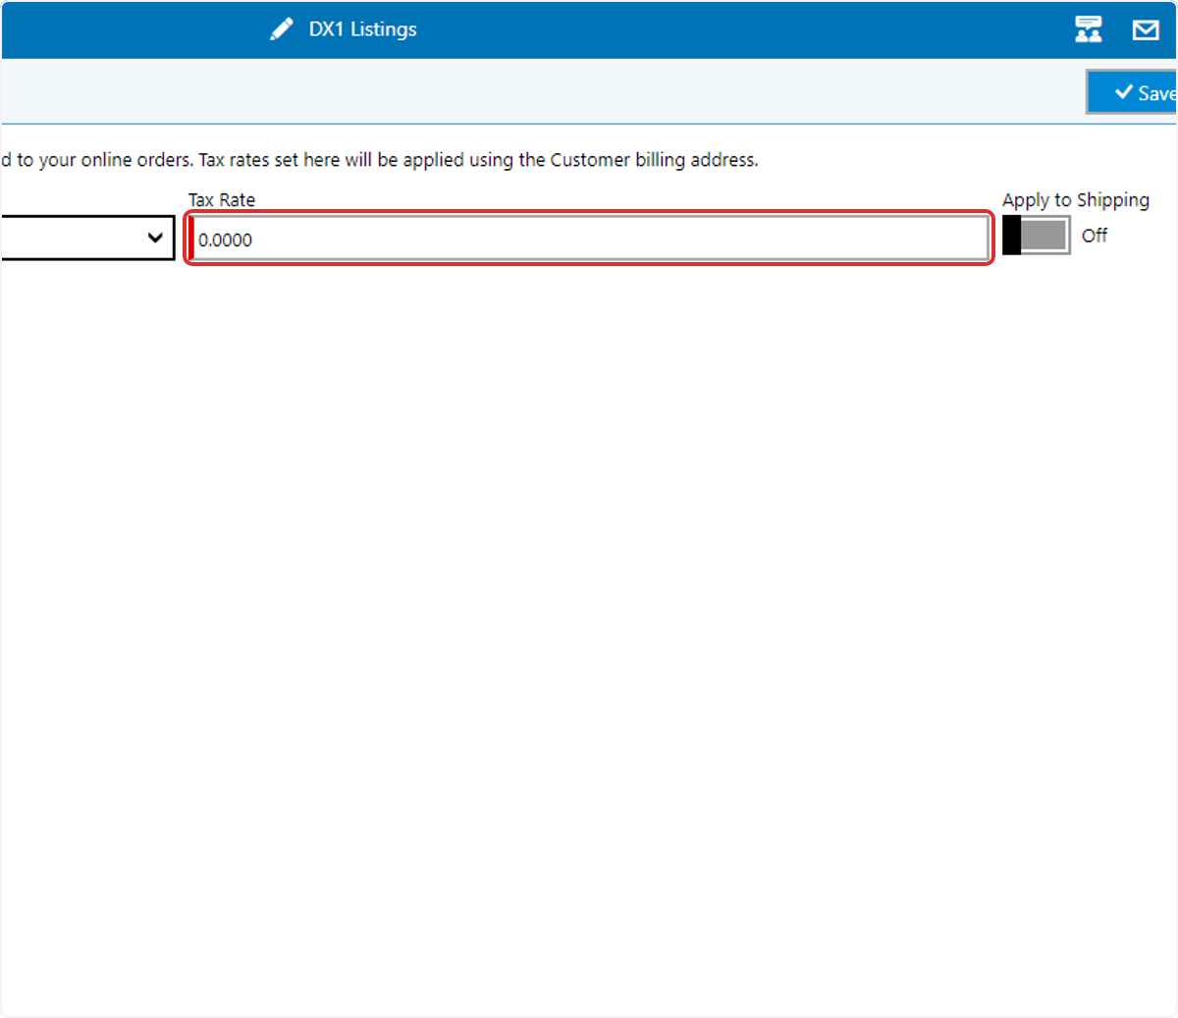Open the mail envelope icon
This screenshot has height=1018, width=1178.
(x=1146, y=30)
